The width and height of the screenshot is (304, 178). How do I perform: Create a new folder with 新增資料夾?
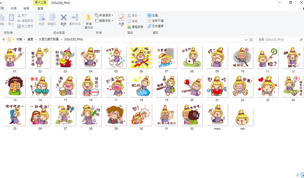[89, 21]
